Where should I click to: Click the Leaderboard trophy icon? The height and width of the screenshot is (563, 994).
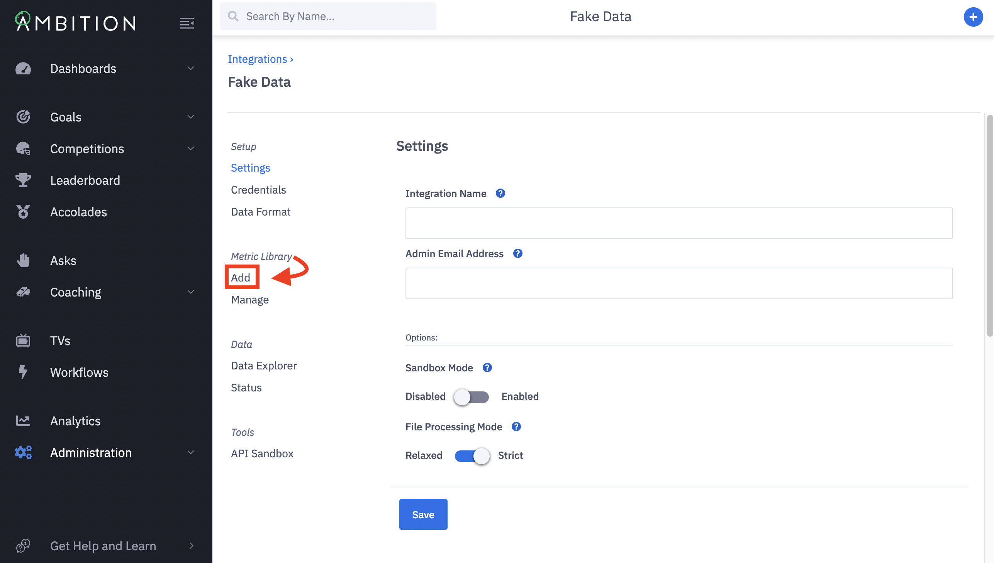coord(23,180)
